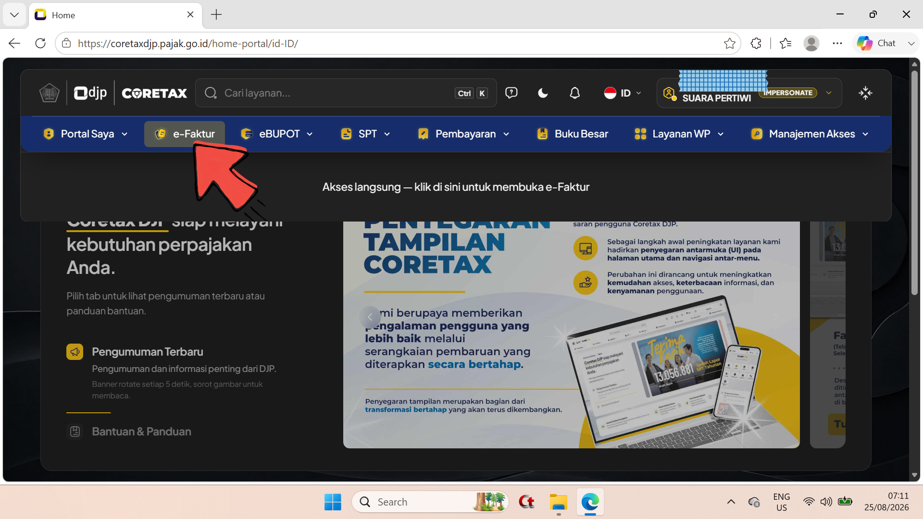Click the user profile badge icon
Viewport: 923px width, 519px height.
pyautogui.click(x=669, y=93)
